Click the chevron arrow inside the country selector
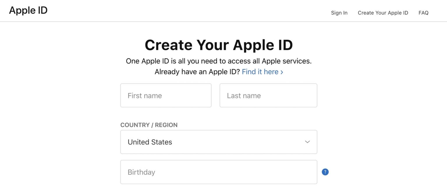447x192 pixels. [x=307, y=142]
